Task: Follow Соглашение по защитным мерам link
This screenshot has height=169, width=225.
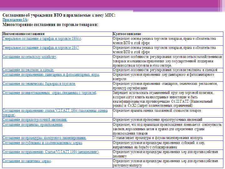Action: [x=27, y=161]
